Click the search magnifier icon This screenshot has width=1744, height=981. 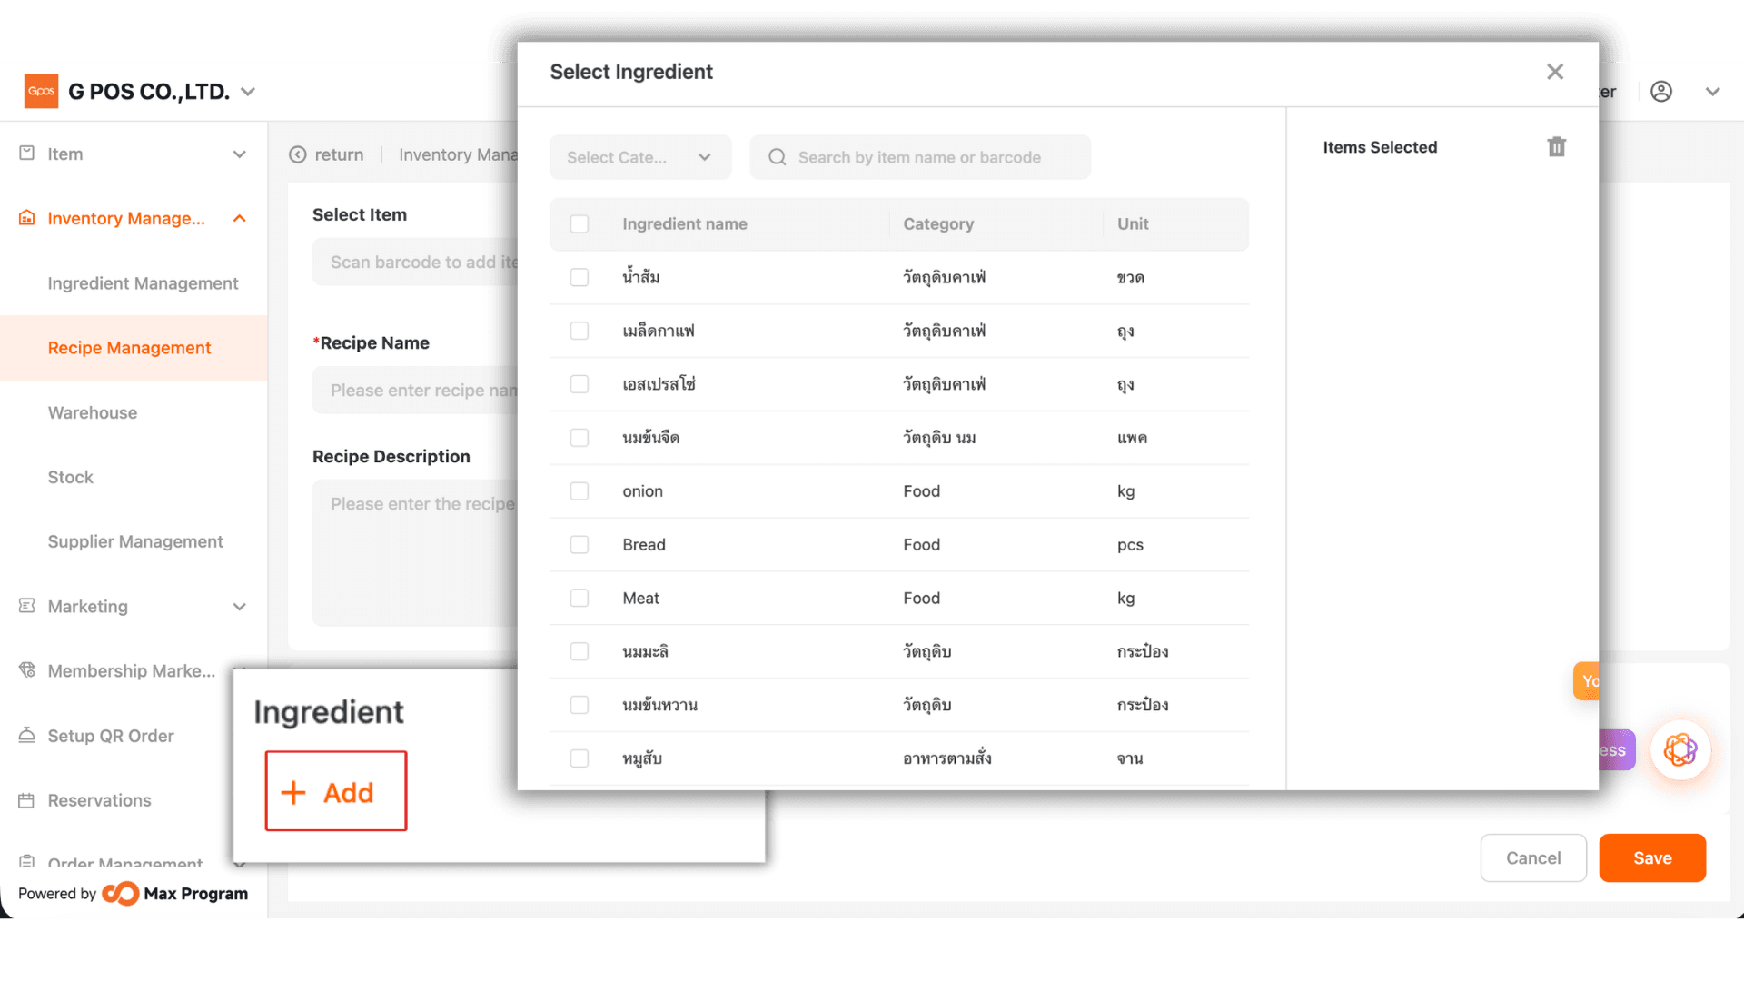click(x=778, y=157)
